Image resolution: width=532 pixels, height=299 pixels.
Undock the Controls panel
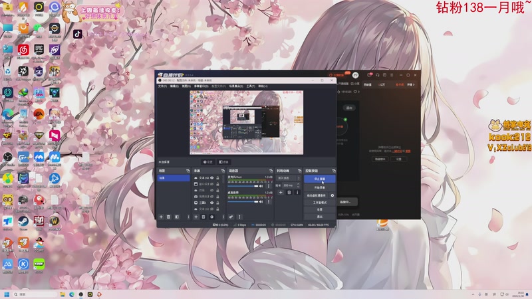tap(334, 171)
